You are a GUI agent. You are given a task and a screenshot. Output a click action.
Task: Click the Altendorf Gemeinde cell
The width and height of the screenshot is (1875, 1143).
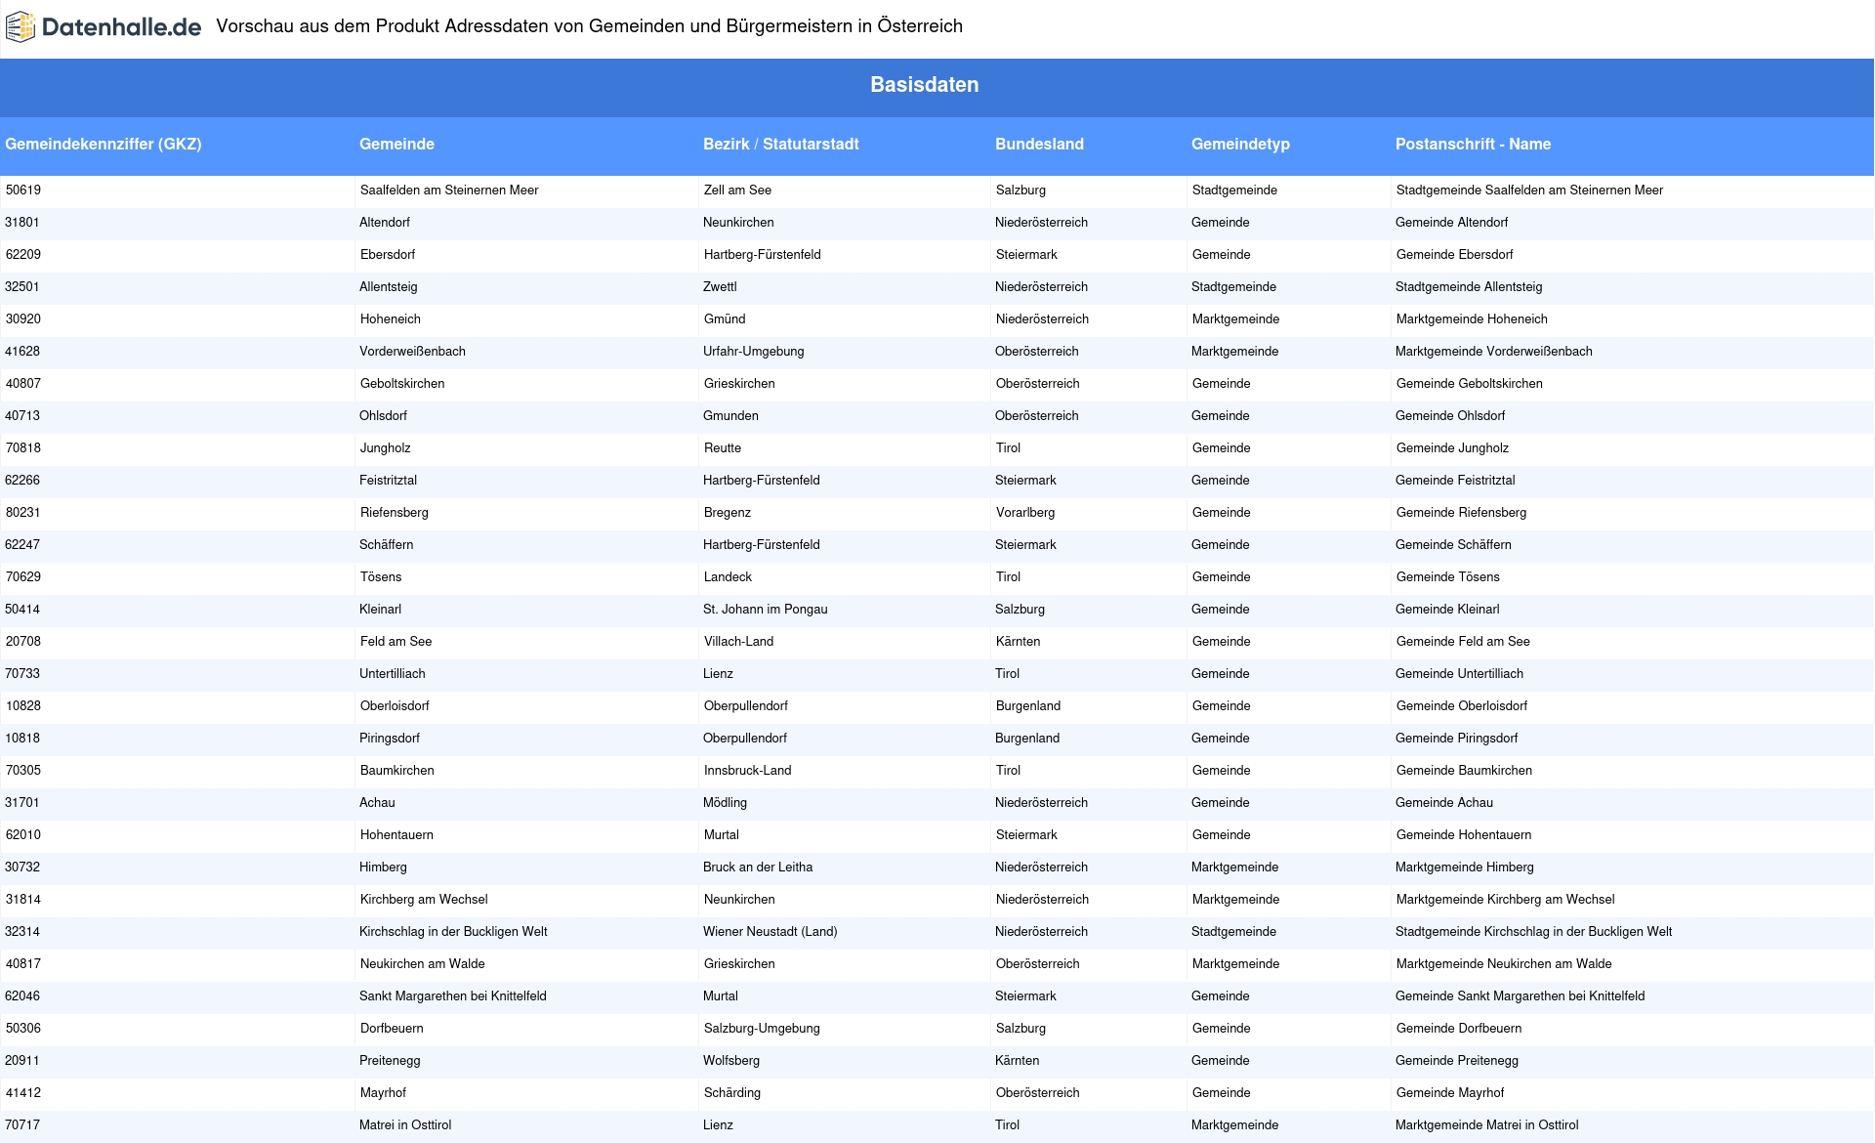[x=526, y=223]
